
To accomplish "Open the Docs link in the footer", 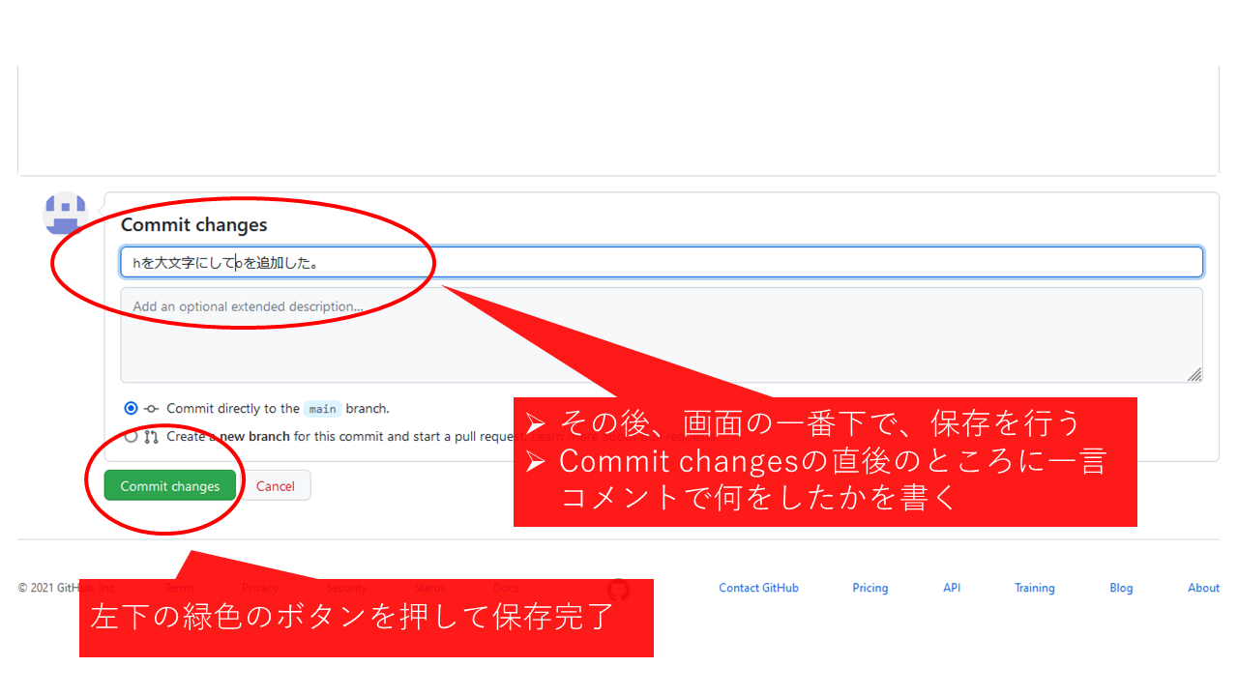I will click(506, 588).
